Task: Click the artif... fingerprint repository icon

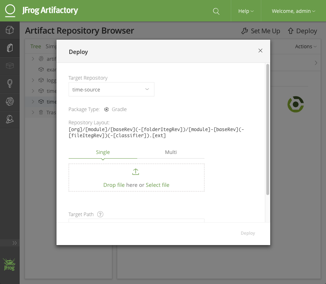Action: pos(41,59)
